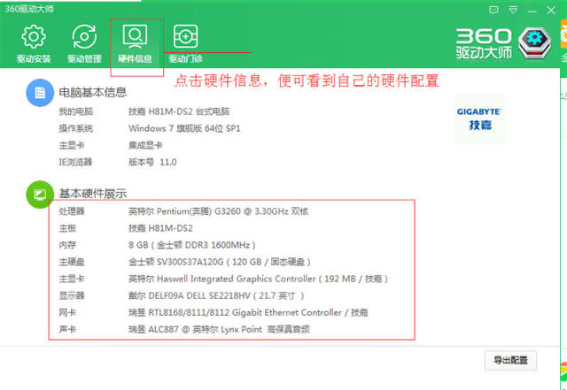The height and width of the screenshot is (390, 567).
Task: Click the 处理器 row label
Action: tap(72, 211)
